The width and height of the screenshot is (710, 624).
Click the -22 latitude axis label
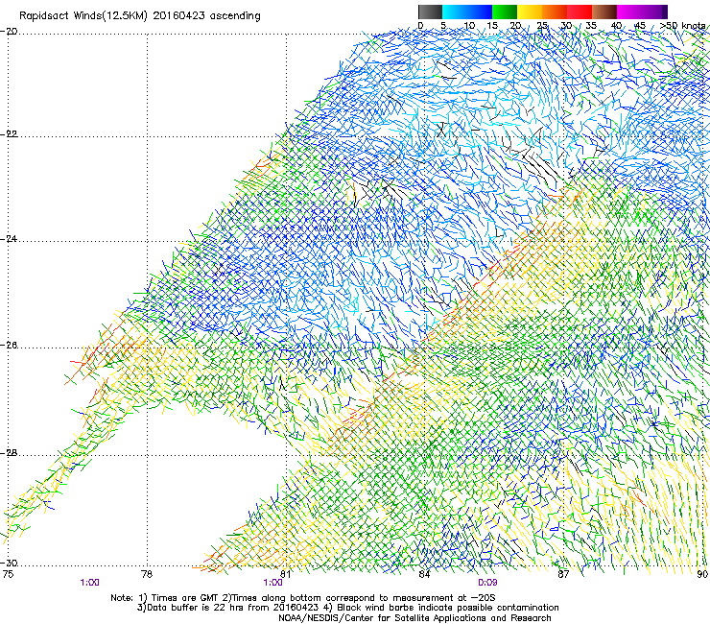point(10,134)
